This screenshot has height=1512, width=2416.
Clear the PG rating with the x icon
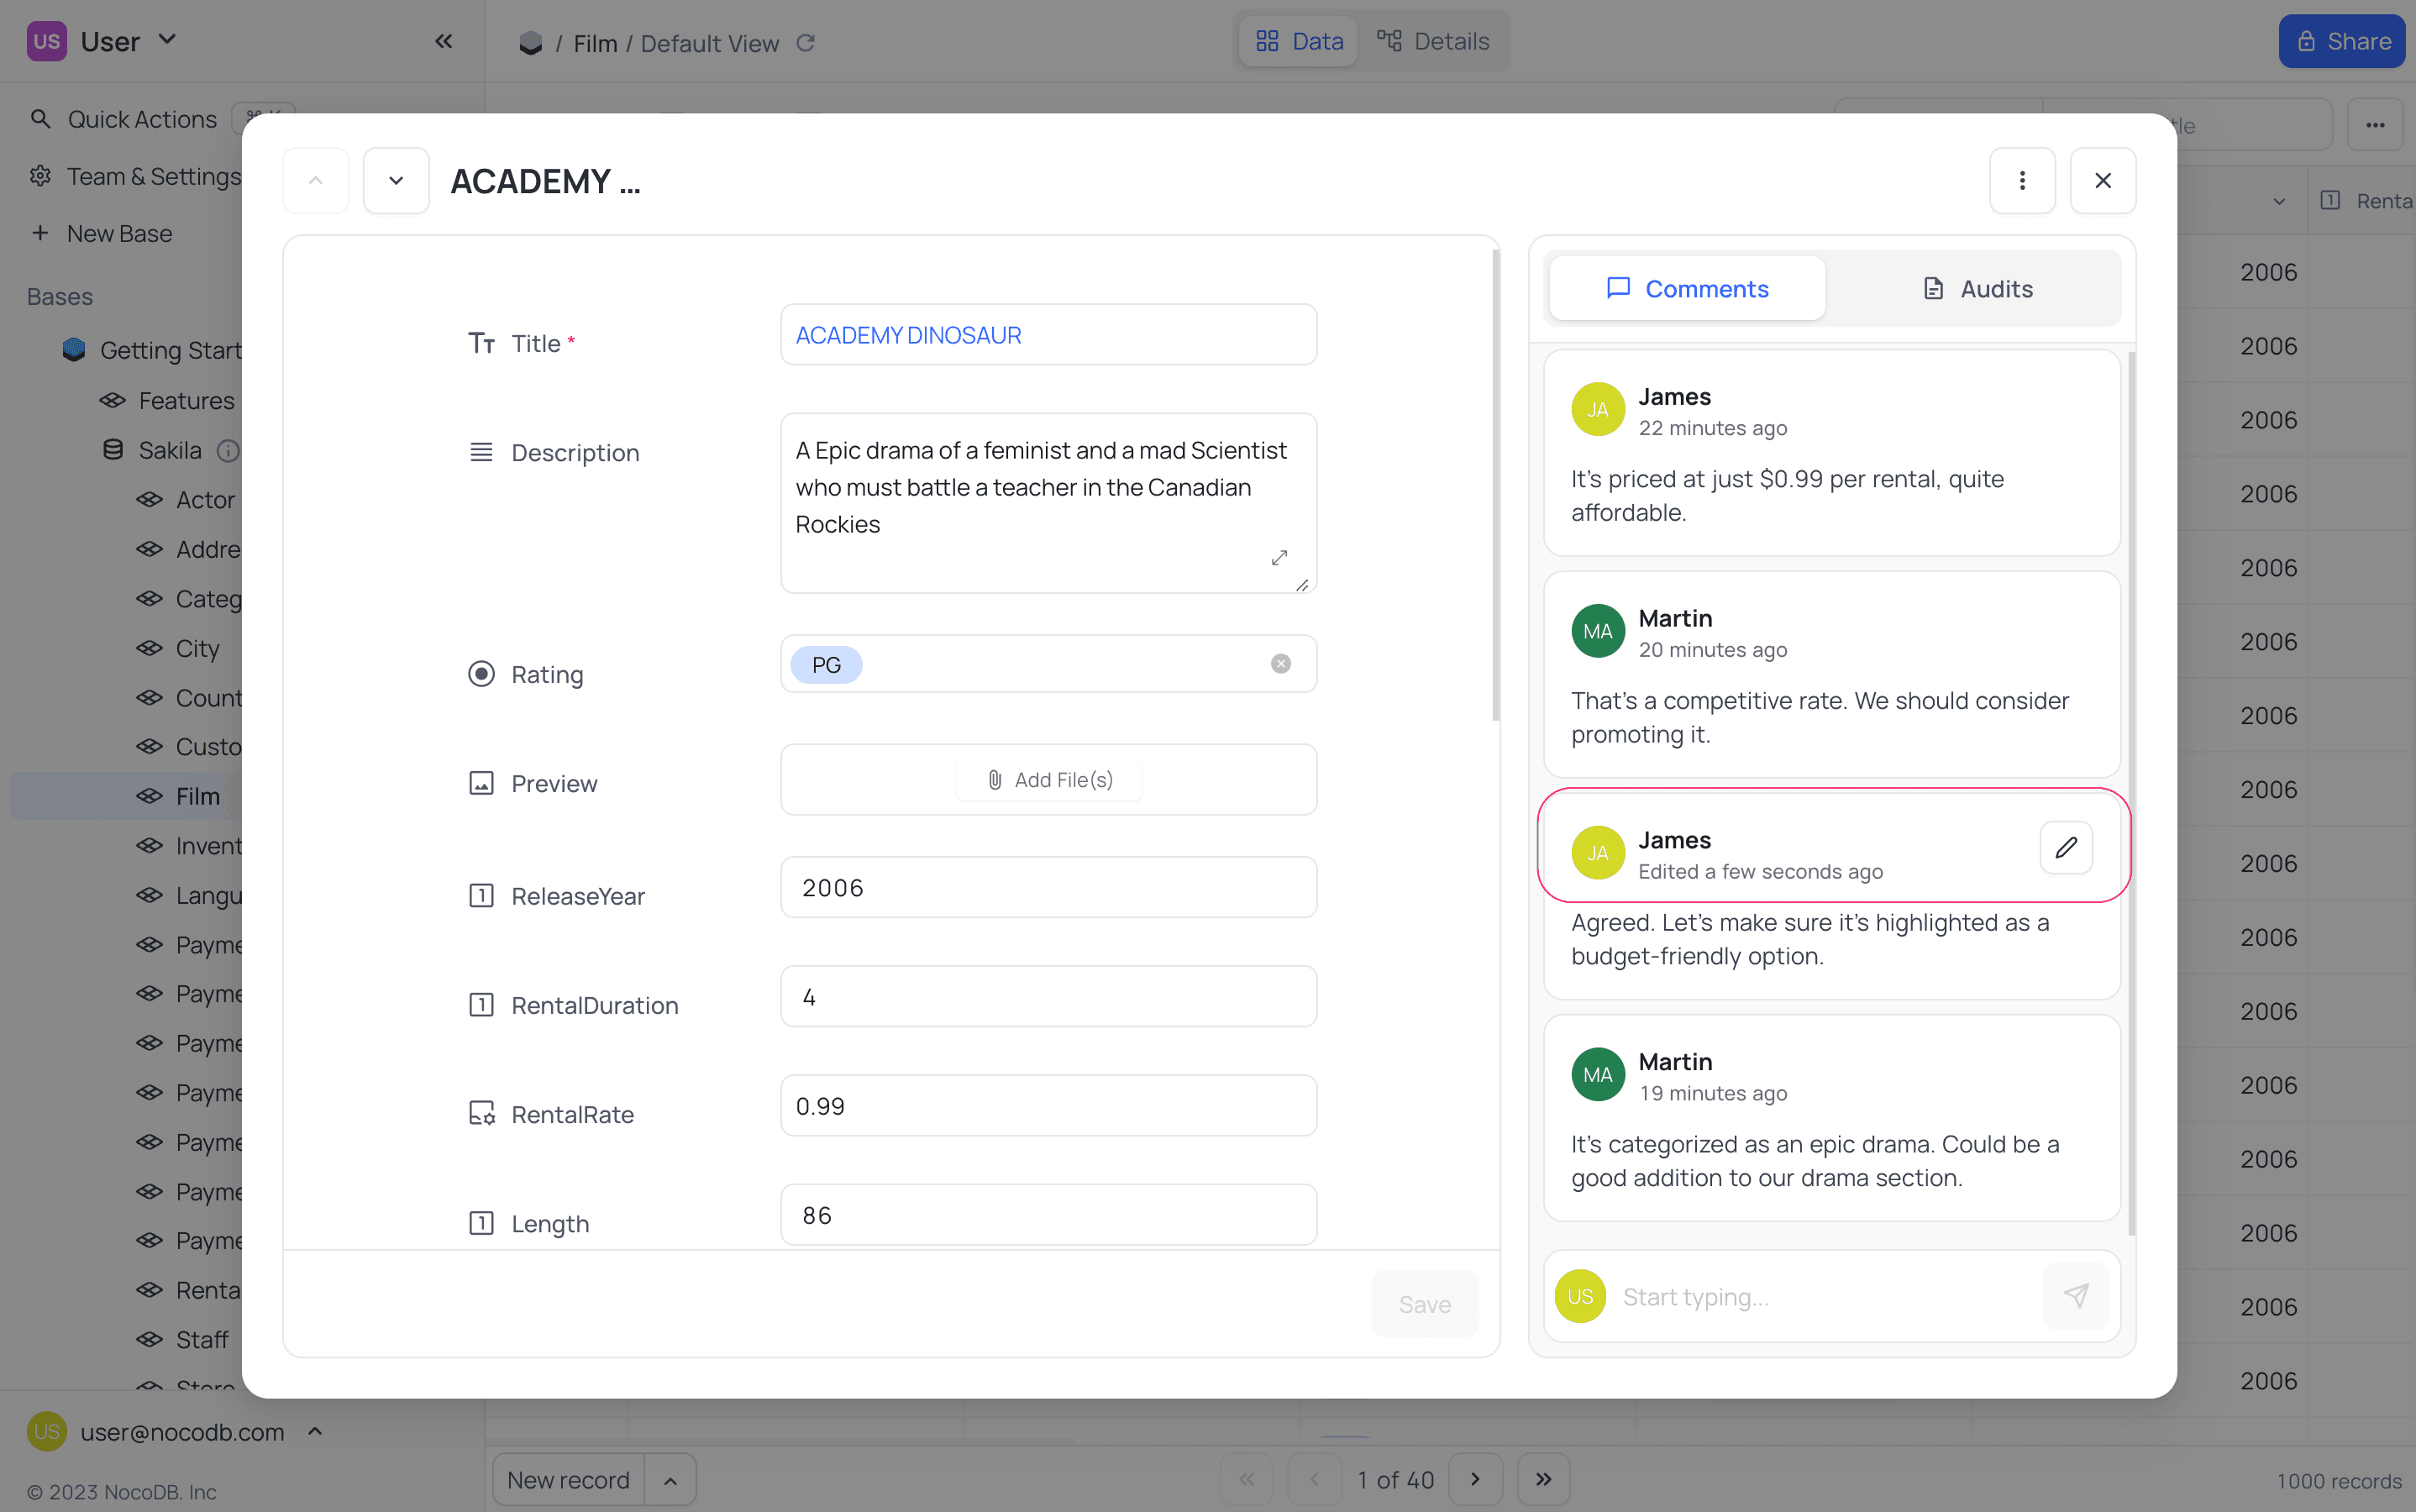tap(1280, 664)
